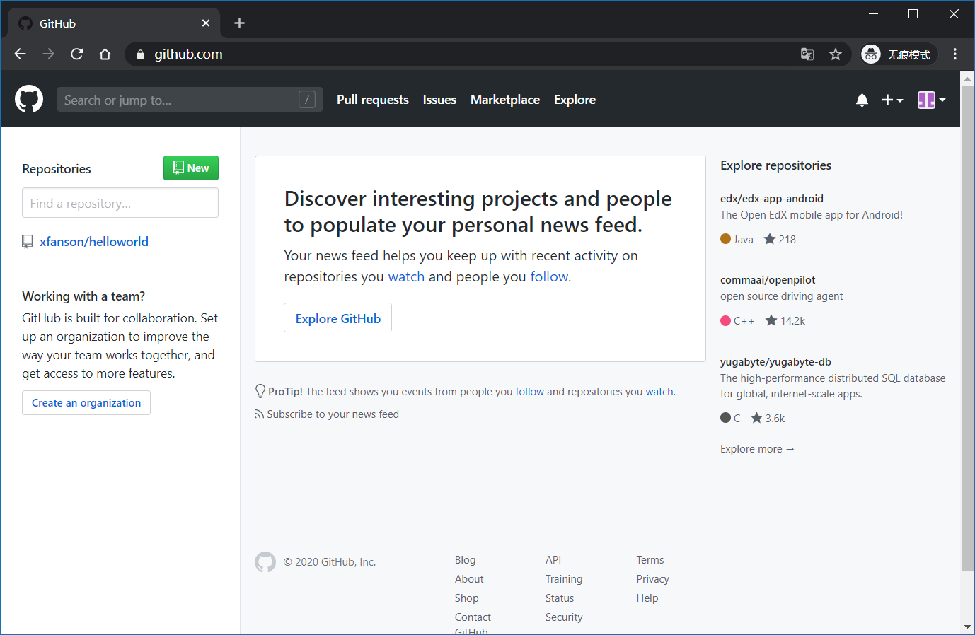Viewport: 975px width, 635px height.
Task: Open the user avatar dropdown menu
Action: pos(931,100)
